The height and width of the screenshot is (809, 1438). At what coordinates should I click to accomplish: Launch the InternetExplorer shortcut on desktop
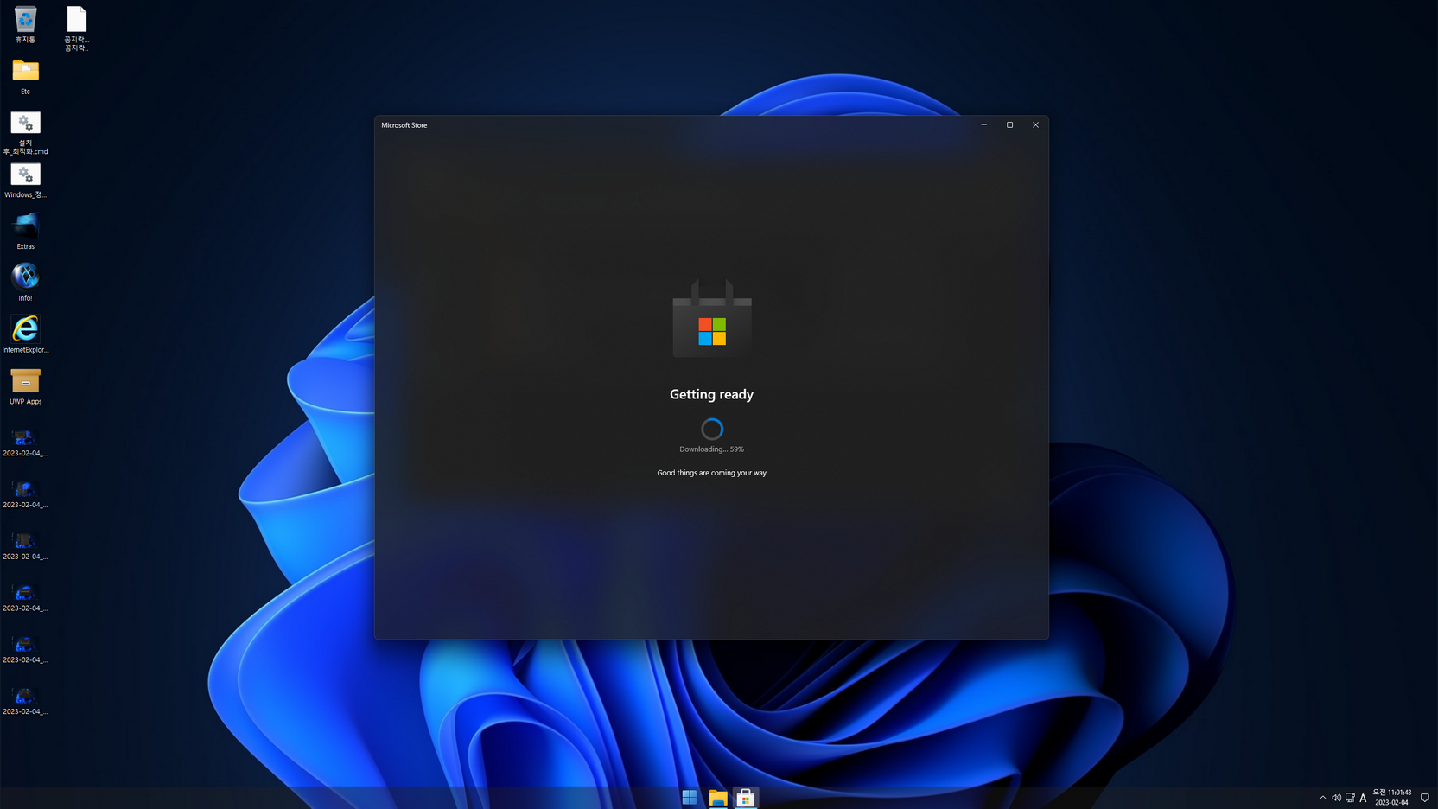(x=25, y=334)
